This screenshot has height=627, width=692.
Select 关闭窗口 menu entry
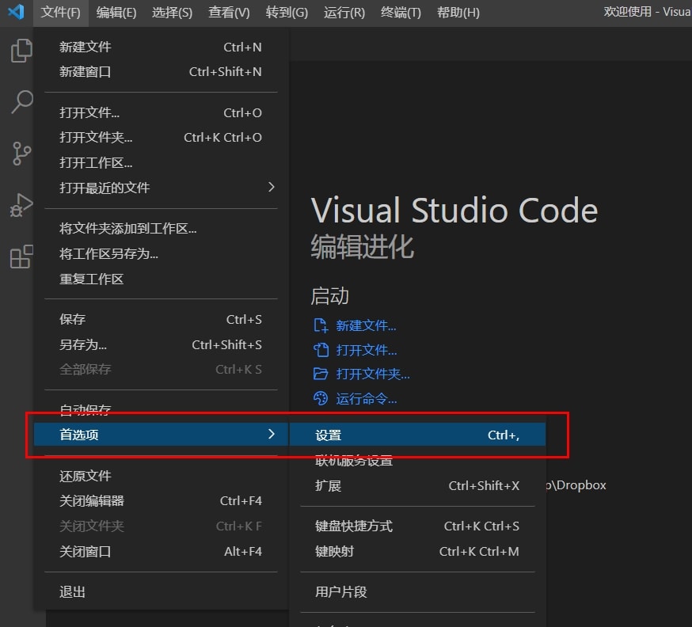point(161,551)
